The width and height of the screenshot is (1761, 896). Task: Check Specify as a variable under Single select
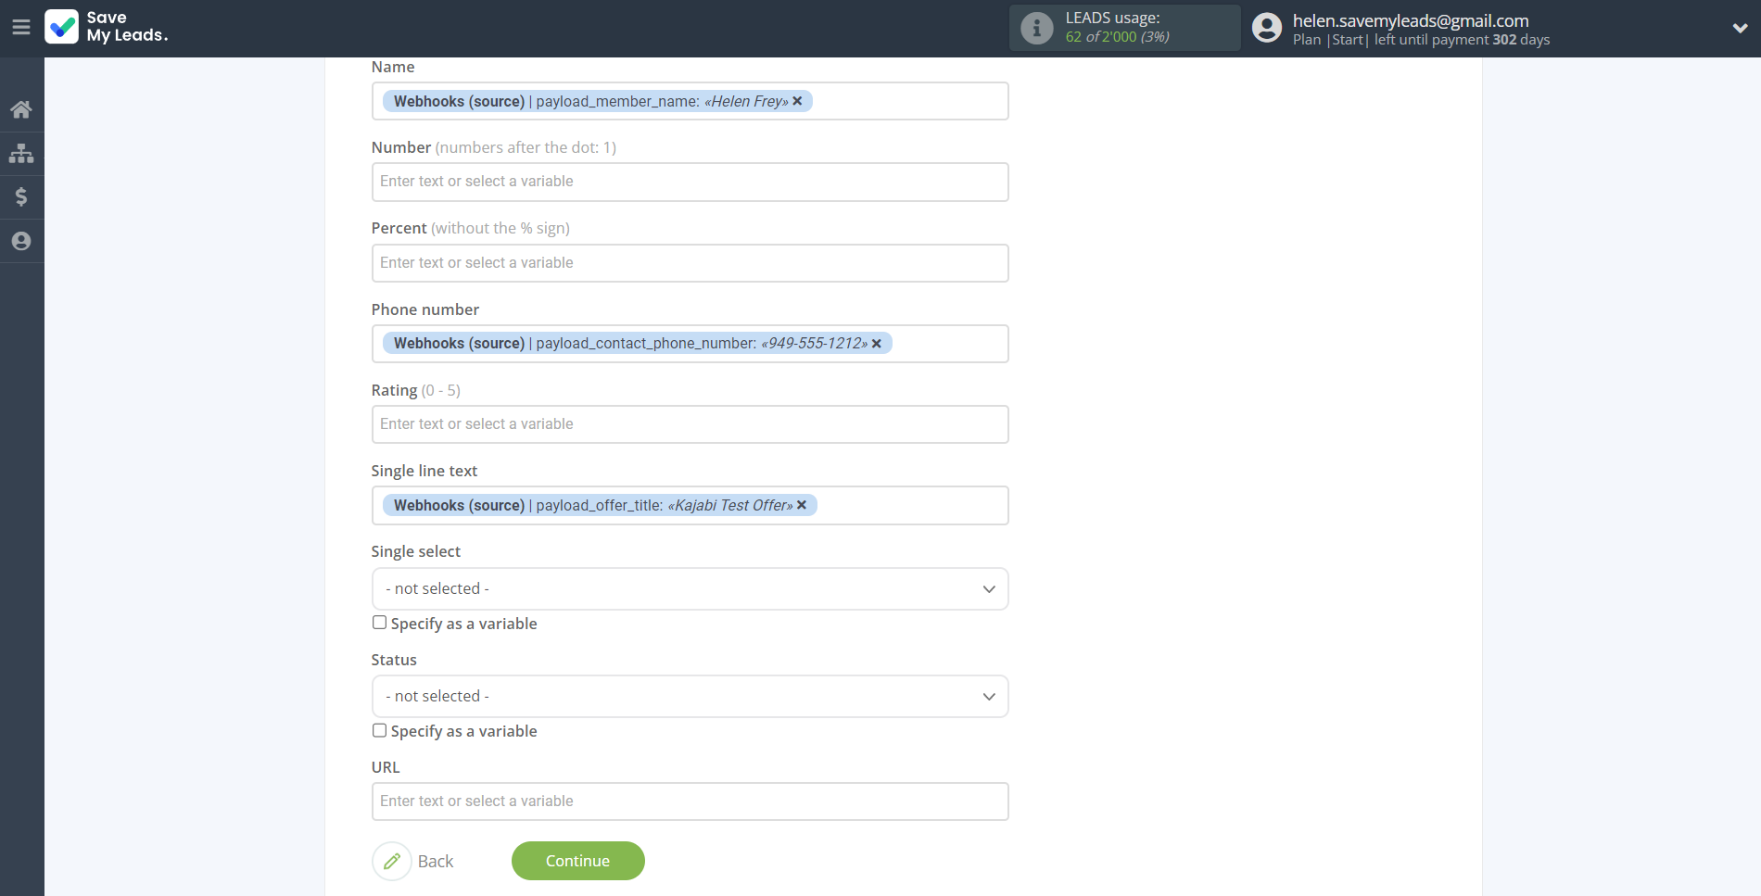[x=379, y=623]
